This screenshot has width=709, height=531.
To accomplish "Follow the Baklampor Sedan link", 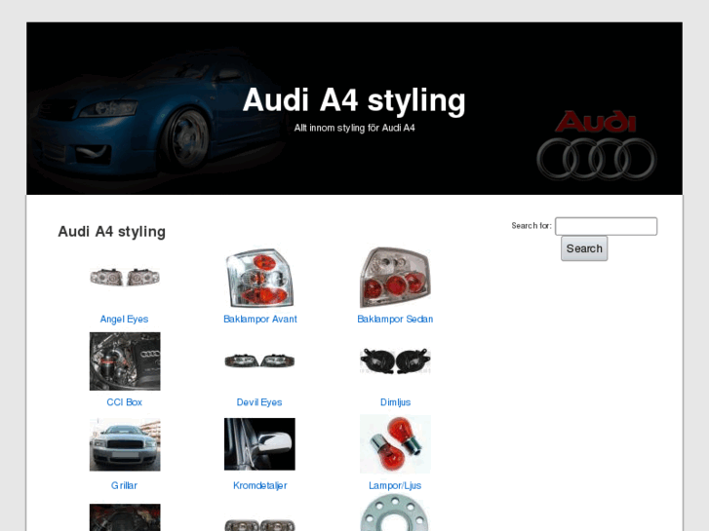I will pos(395,319).
